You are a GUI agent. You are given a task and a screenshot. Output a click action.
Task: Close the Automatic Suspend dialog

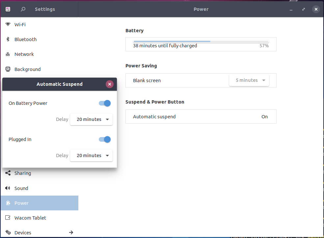(110, 84)
